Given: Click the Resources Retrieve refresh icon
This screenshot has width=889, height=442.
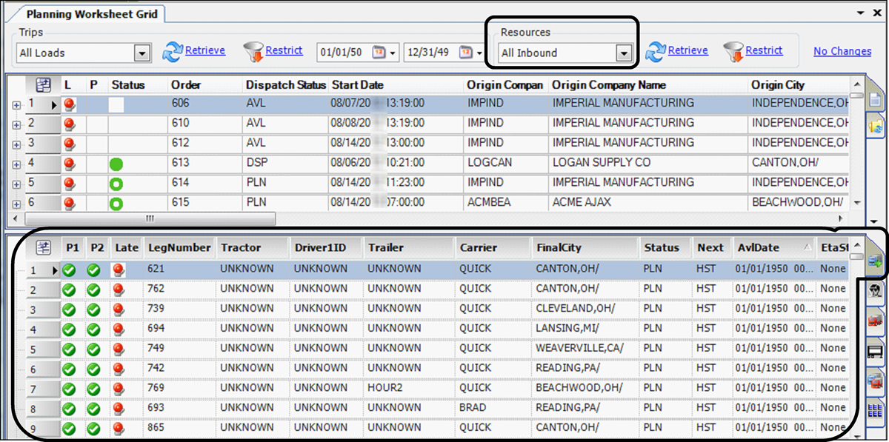Looking at the screenshot, I should (656, 52).
